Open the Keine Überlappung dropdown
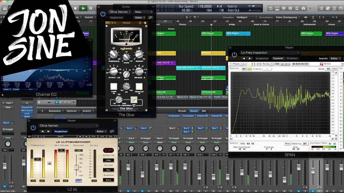344x193 pixels. point(288,17)
